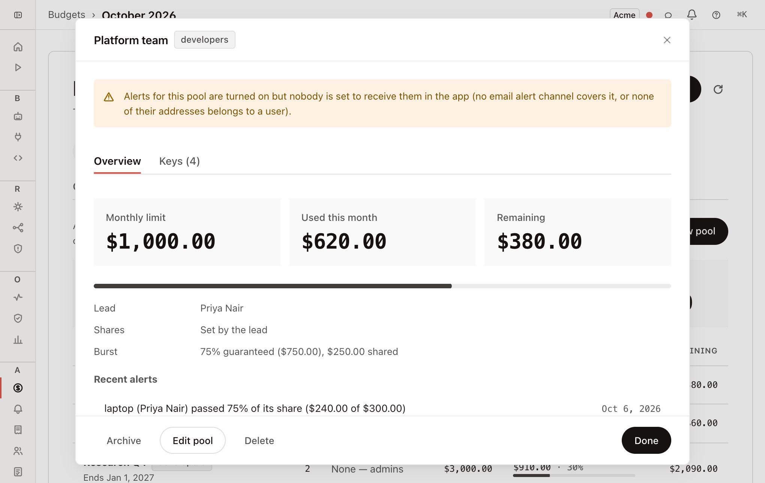This screenshot has width=765, height=483.
Task: Open the dollar budgets icon in sidebar
Action: [18, 388]
